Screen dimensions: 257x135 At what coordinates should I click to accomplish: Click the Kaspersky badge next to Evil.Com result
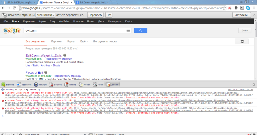(65, 55)
